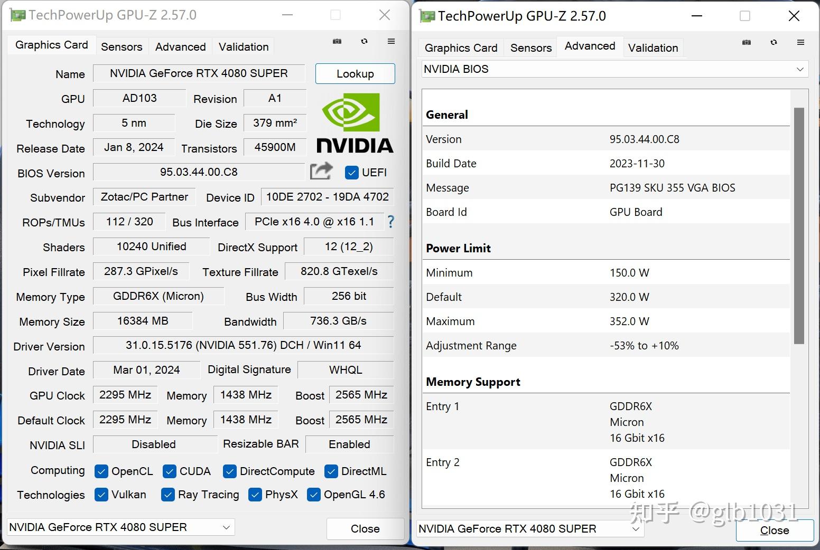Click the BIOS Version text field
Screen dimensions: 820x550
[199, 172]
